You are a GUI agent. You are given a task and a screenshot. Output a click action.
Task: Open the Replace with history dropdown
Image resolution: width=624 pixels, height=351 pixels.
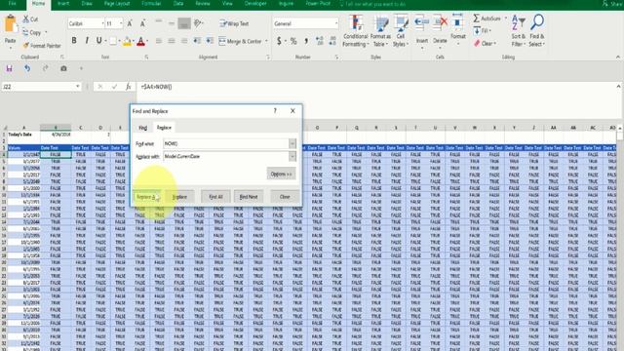point(292,156)
